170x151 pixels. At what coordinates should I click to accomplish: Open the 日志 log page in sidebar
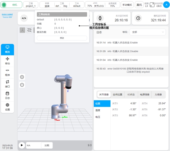pos(7,95)
